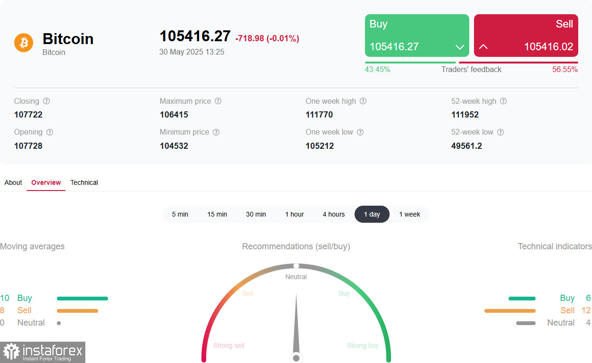Click the Technical indicators Sell bar
This screenshot has width=592, height=363.
510,311
